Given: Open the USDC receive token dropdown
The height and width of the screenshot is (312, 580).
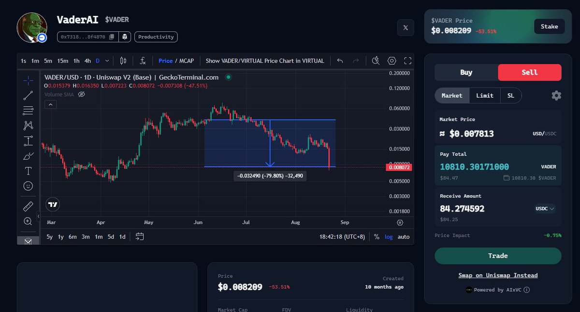Looking at the screenshot, I should pos(545,209).
